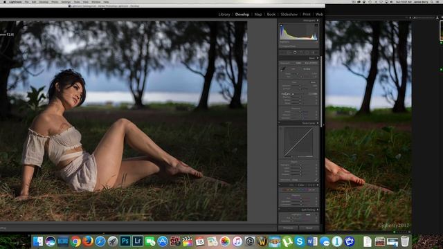Open the File menu

click(26, 1)
